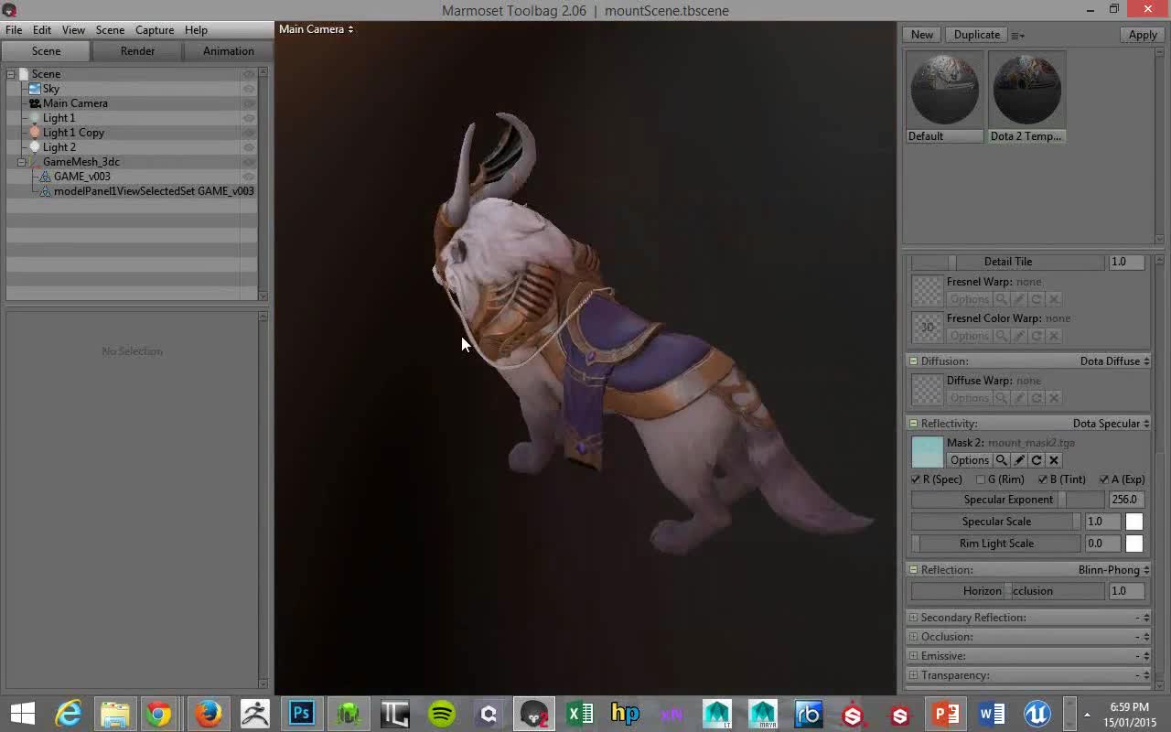Click the Sky icon in scene tree
This screenshot has height=732, width=1171.
pos(35,89)
